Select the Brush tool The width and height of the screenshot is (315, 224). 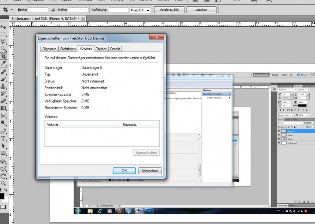(x=3, y=79)
